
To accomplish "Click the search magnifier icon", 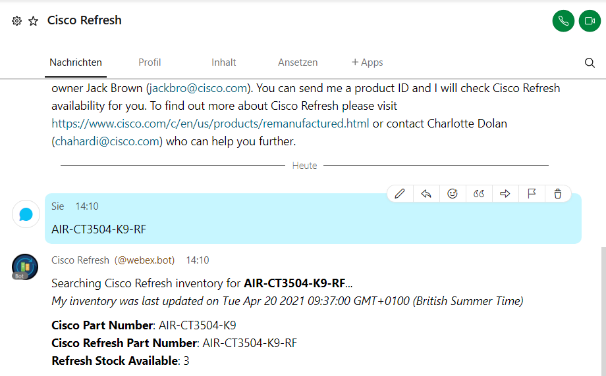I will (590, 63).
